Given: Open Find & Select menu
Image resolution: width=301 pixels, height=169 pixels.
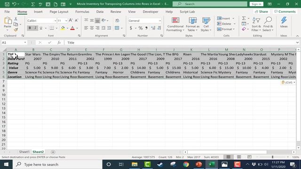Looking at the screenshot, I should click(x=268, y=24).
